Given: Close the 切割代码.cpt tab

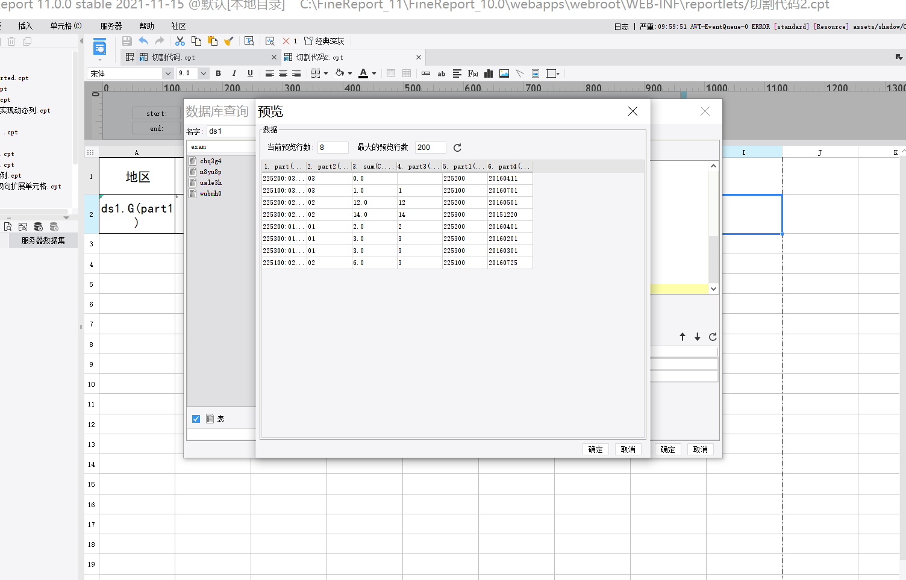Looking at the screenshot, I should (x=274, y=57).
